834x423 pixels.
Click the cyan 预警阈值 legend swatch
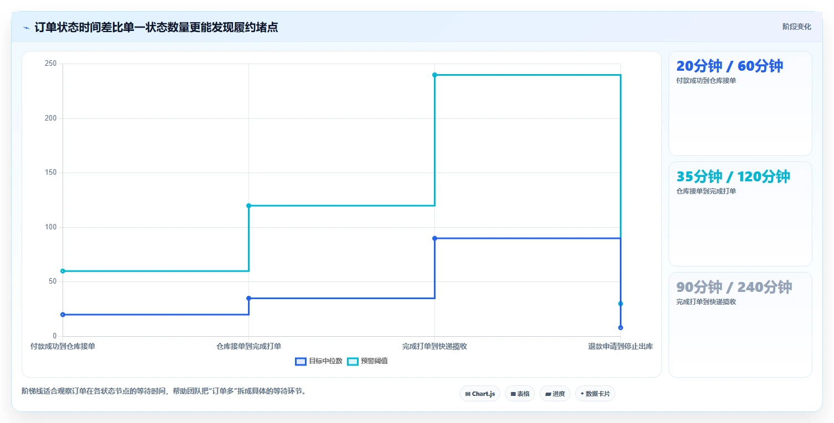[353, 361]
